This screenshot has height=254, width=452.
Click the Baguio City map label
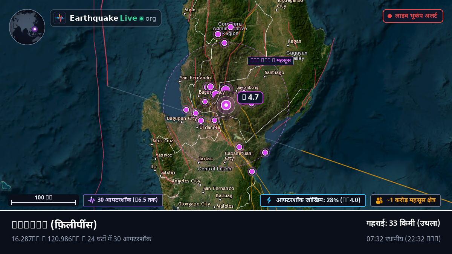point(212,92)
